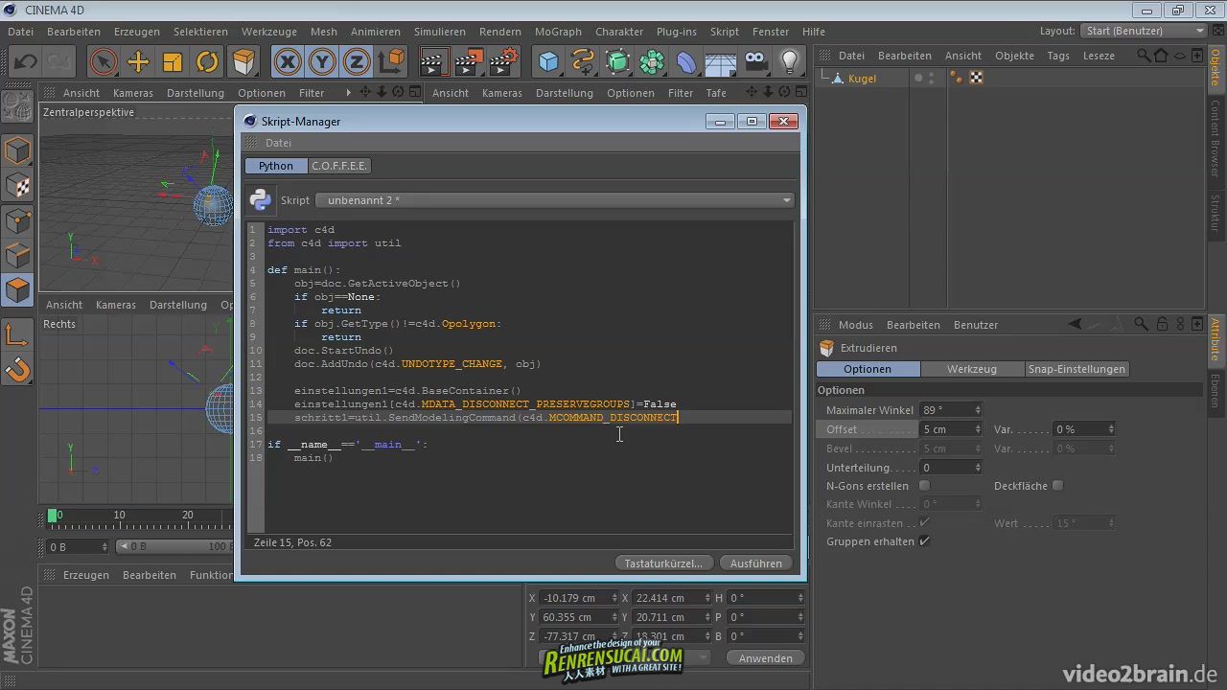The image size is (1227, 690).
Task: Click the Unterteilung stepper arrows
Action: click(978, 467)
